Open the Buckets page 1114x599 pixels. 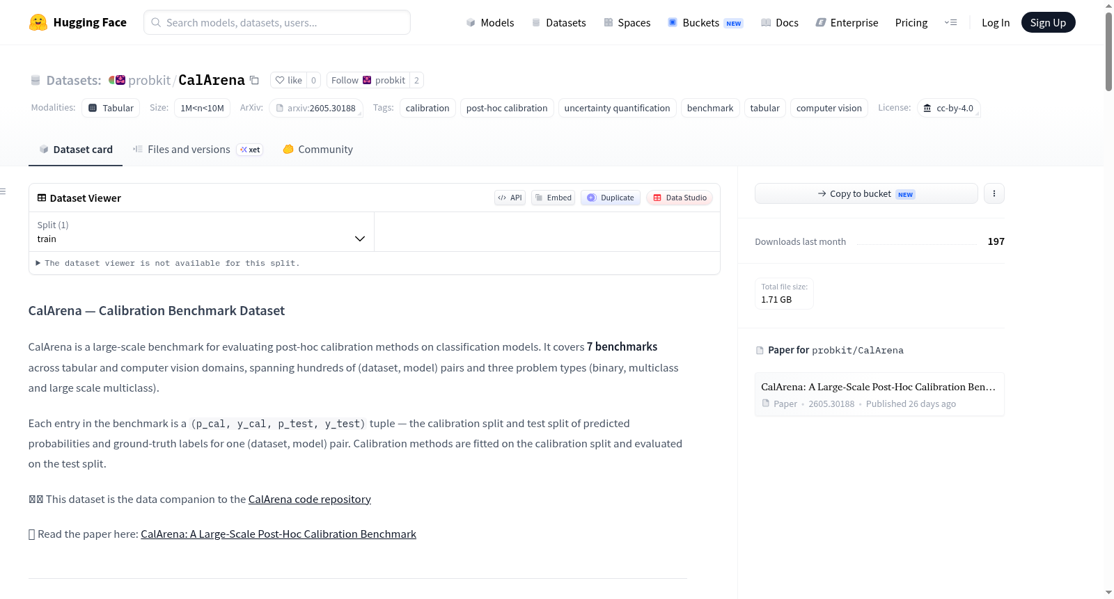705,22
